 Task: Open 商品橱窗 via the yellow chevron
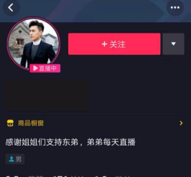point(181,123)
